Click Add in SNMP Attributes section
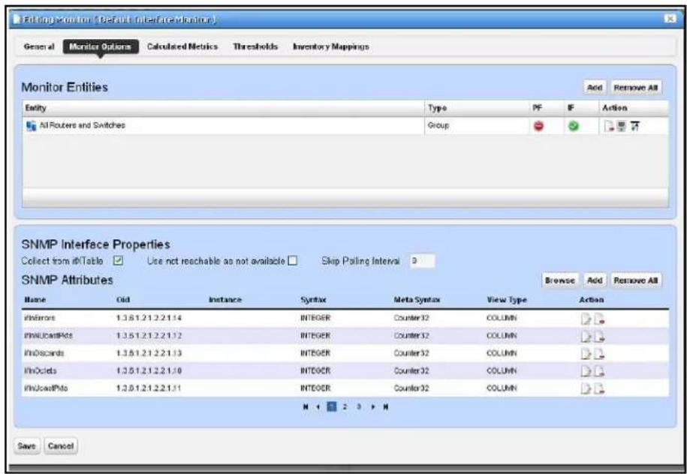Screen dimensions: 687x474 tap(595, 280)
